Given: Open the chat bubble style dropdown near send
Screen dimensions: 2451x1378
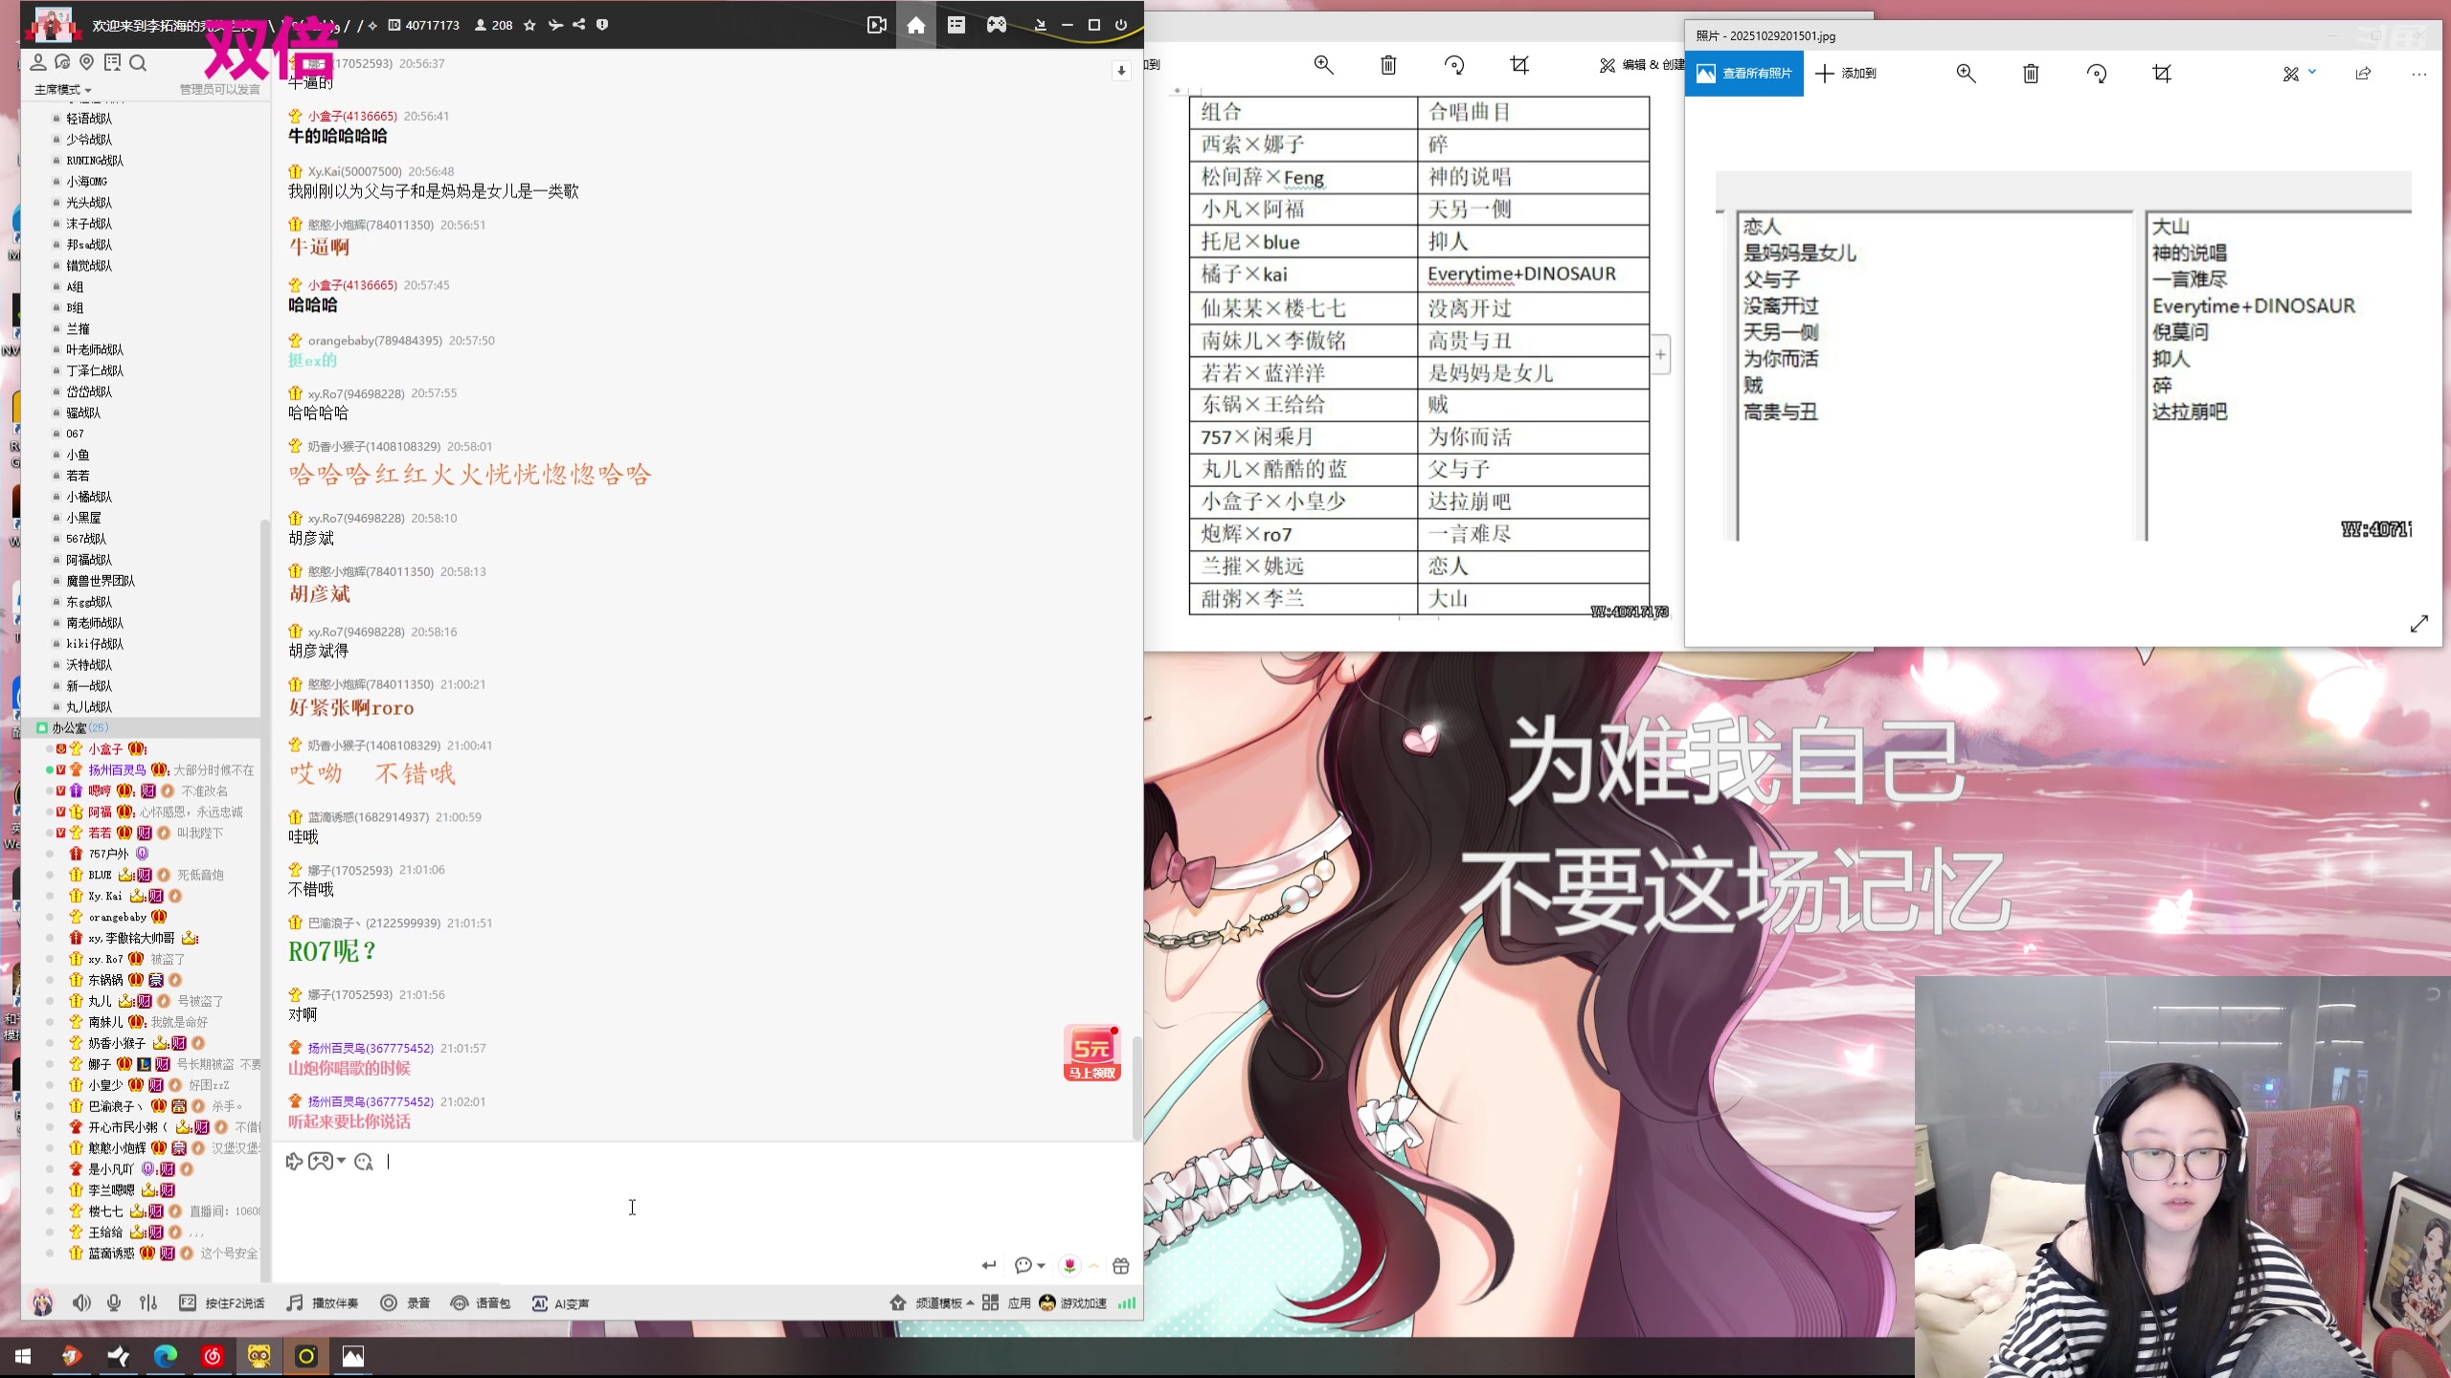Looking at the screenshot, I should point(1031,1265).
